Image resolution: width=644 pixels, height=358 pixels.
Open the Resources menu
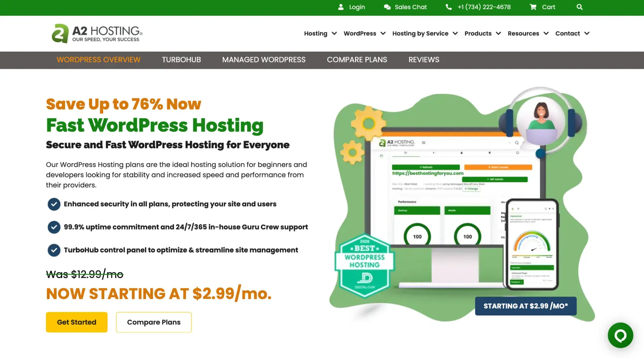(x=528, y=34)
